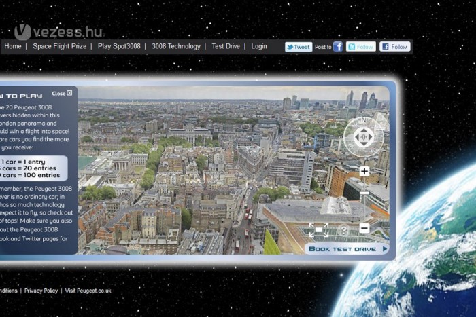This screenshot has height=317, width=476.
Task: Select Play Spot3008 menu item
Action: point(118,47)
